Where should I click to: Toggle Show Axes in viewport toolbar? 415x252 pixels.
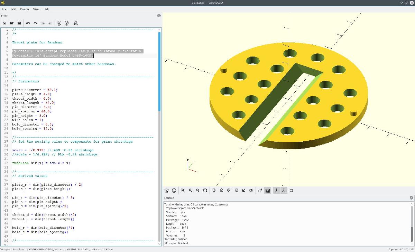click(276, 190)
